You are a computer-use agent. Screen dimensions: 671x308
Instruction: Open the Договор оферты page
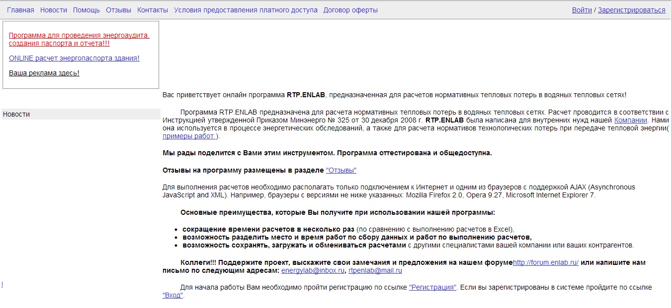tap(350, 10)
